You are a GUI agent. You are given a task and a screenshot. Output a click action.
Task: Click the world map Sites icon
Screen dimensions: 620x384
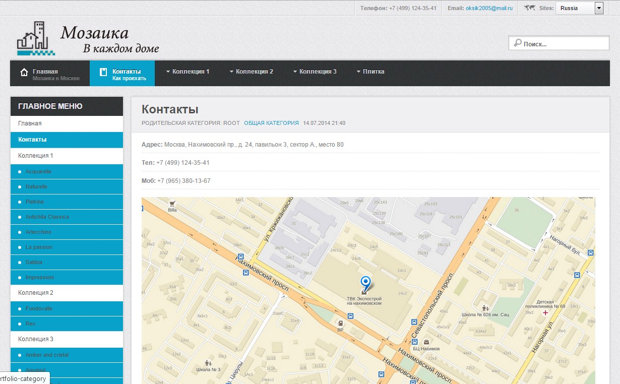(x=529, y=8)
